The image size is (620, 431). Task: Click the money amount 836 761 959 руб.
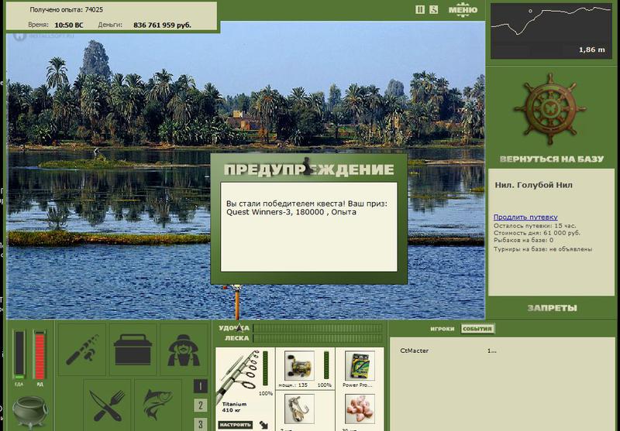[x=162, y=25]
